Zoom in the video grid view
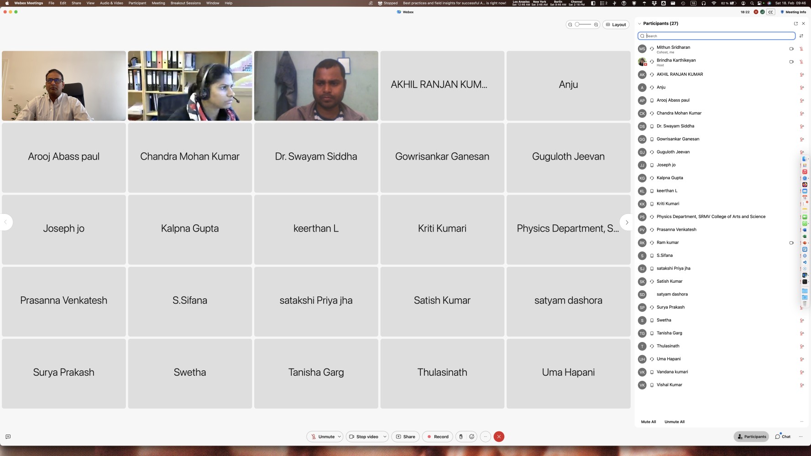811x456 pixels. [596, 25]
